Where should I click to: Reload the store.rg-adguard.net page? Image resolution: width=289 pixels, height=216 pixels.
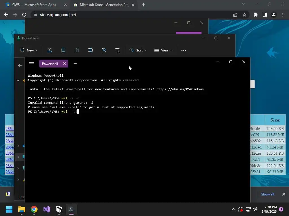(x=24, y=15)
